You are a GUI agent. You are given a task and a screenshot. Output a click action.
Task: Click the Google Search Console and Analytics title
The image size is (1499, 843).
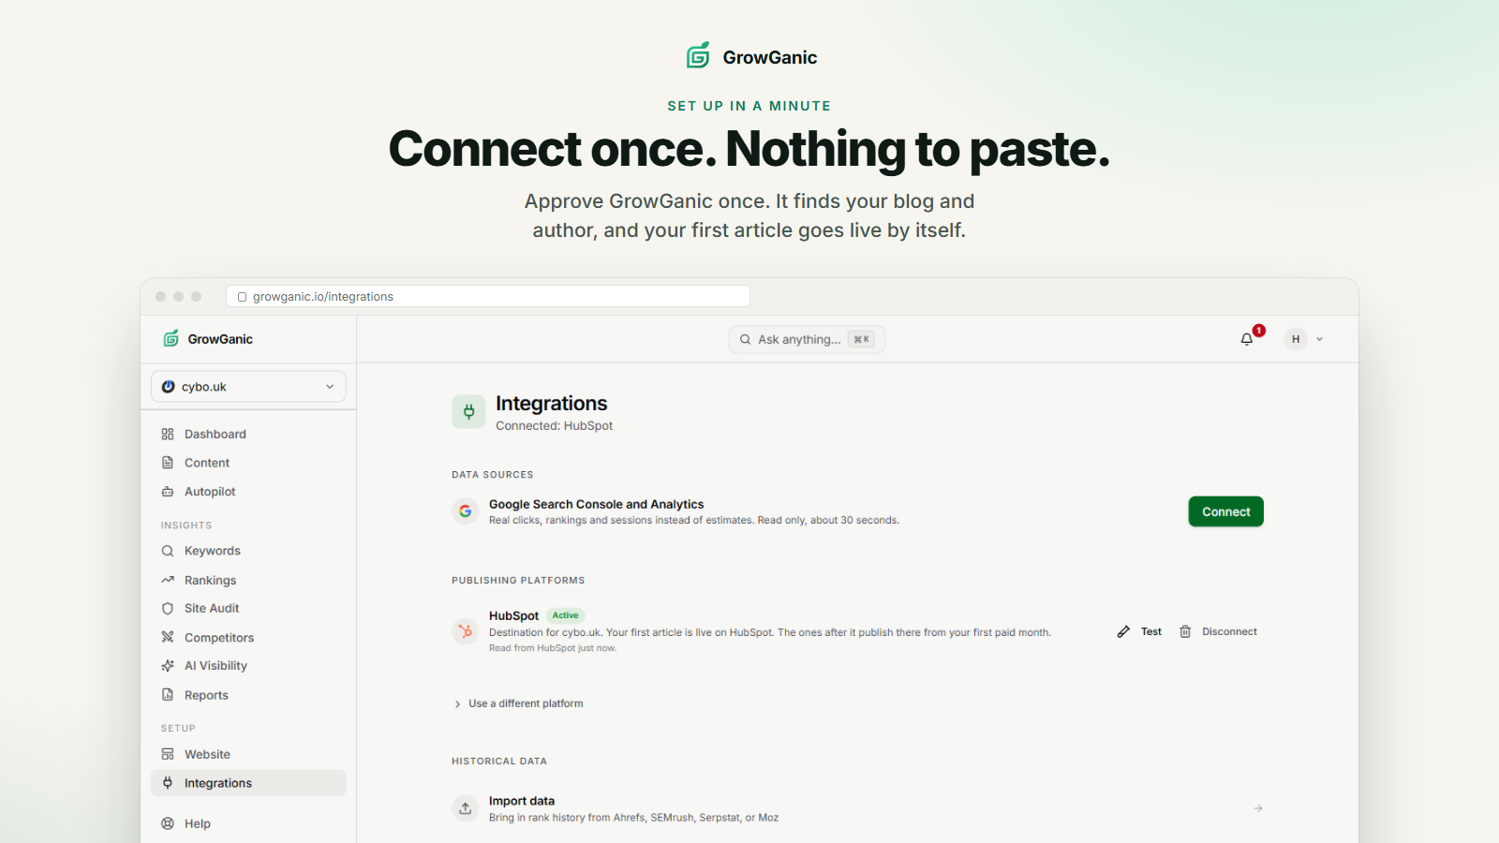point(596,504)
